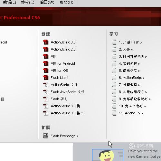Open tutorial 6. ActionScript
Viewport: 161px width, 161px height.
132,78
